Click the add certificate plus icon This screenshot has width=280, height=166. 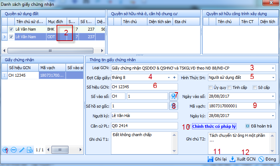(5, 149)
